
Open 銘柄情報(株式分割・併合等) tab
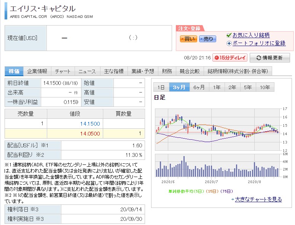(x=238, y=71)
